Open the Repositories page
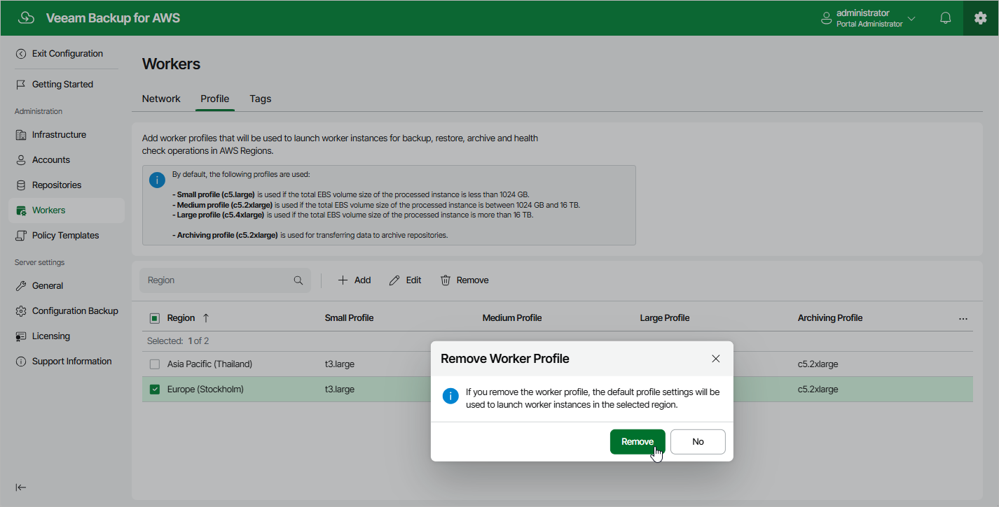This screenshot has width=999, height=507. click(x=57, y=185)
